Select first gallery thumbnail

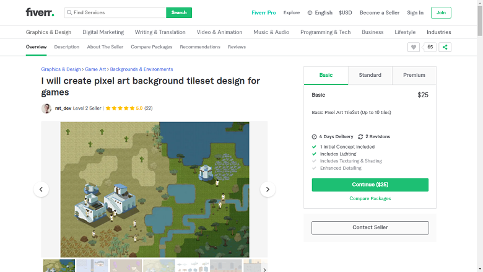59,266
